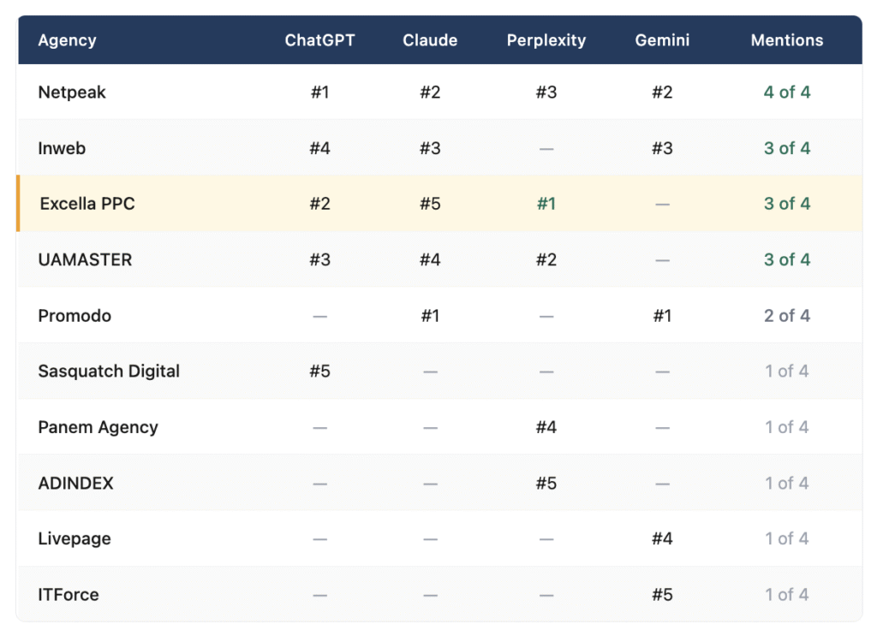Click Livepage's '1 of 4' mentions value
Image resolution: width=877 pixels, height=636 pixels.
787,538
